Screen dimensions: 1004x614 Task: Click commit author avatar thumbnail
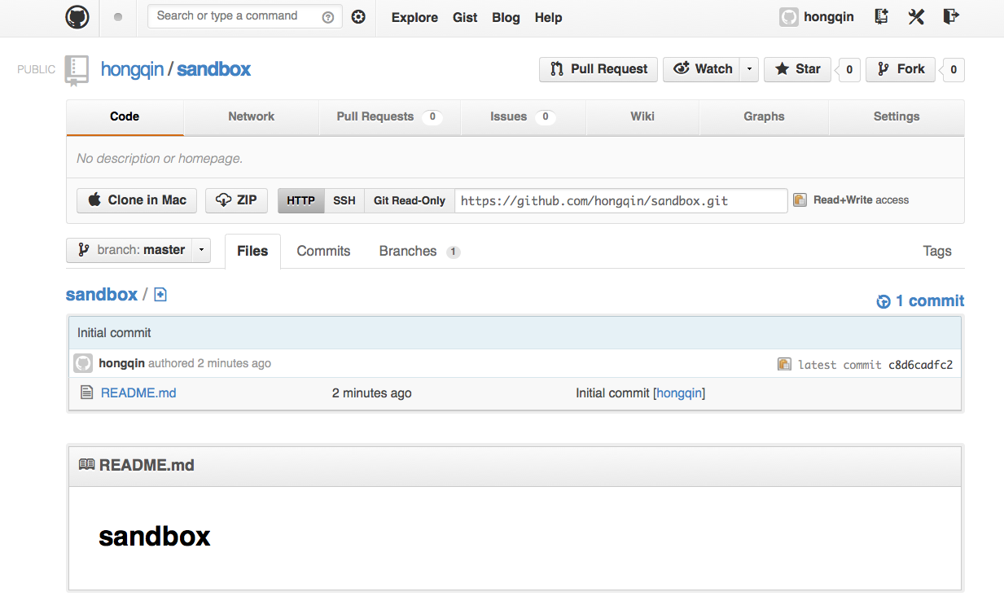point(83,363)
